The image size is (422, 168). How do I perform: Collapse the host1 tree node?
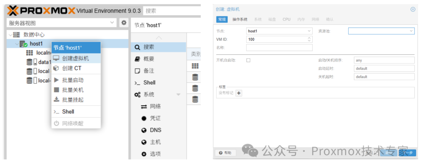click(17, 44)
